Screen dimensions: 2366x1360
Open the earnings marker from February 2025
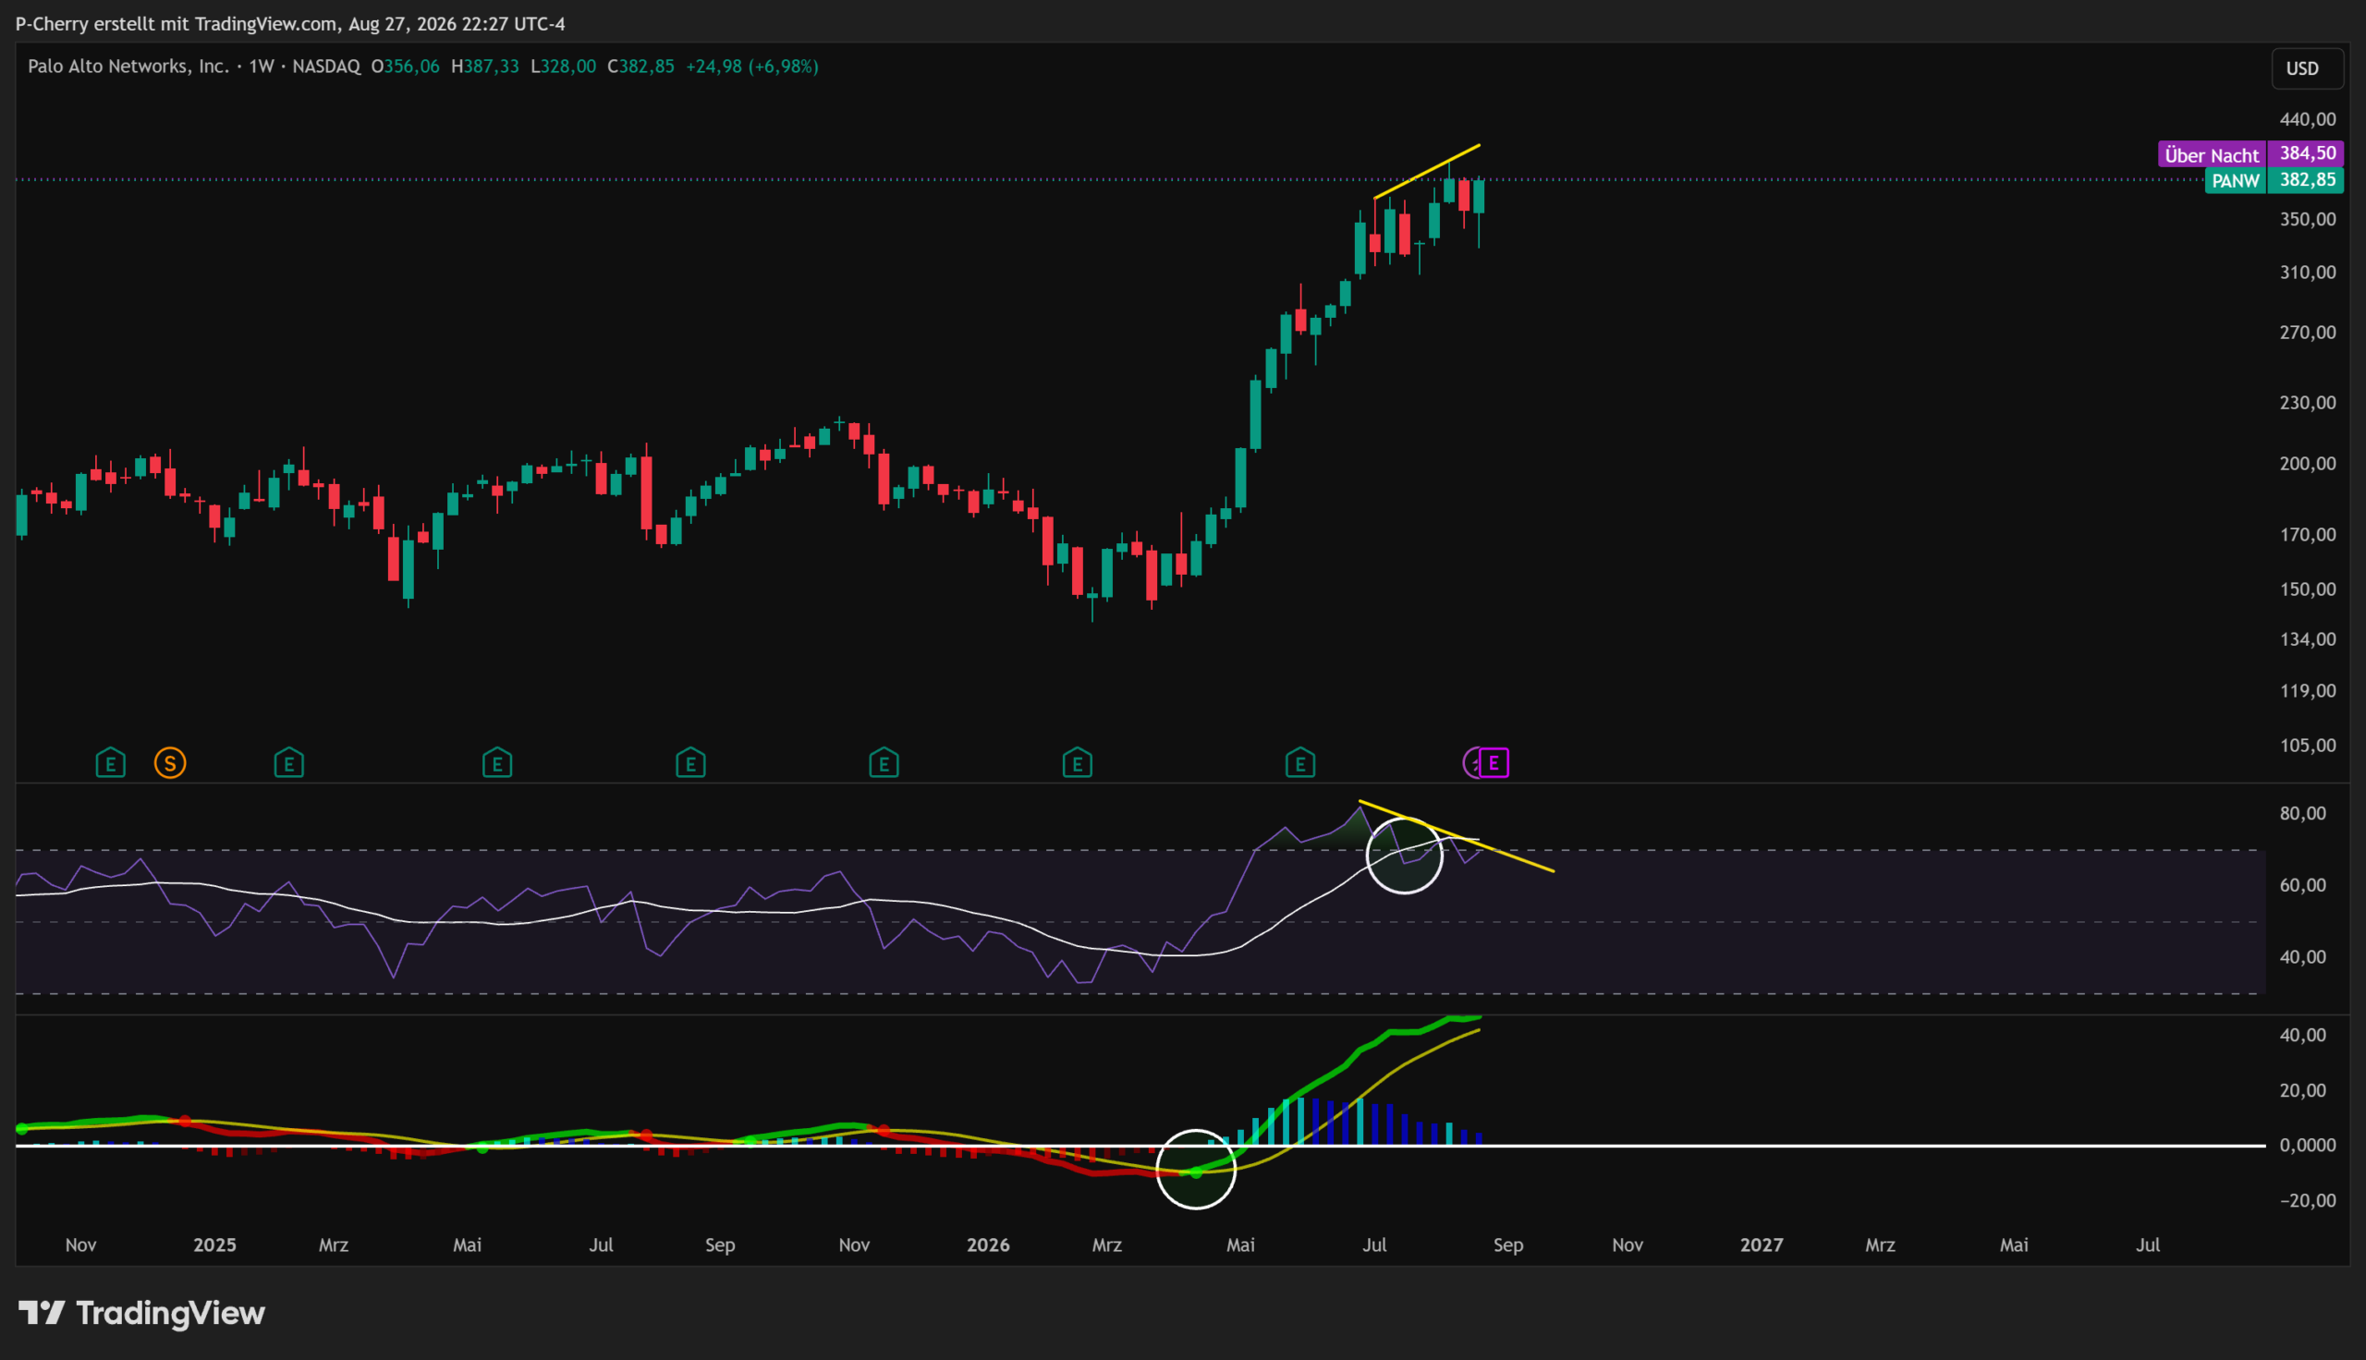coord(288,763)
